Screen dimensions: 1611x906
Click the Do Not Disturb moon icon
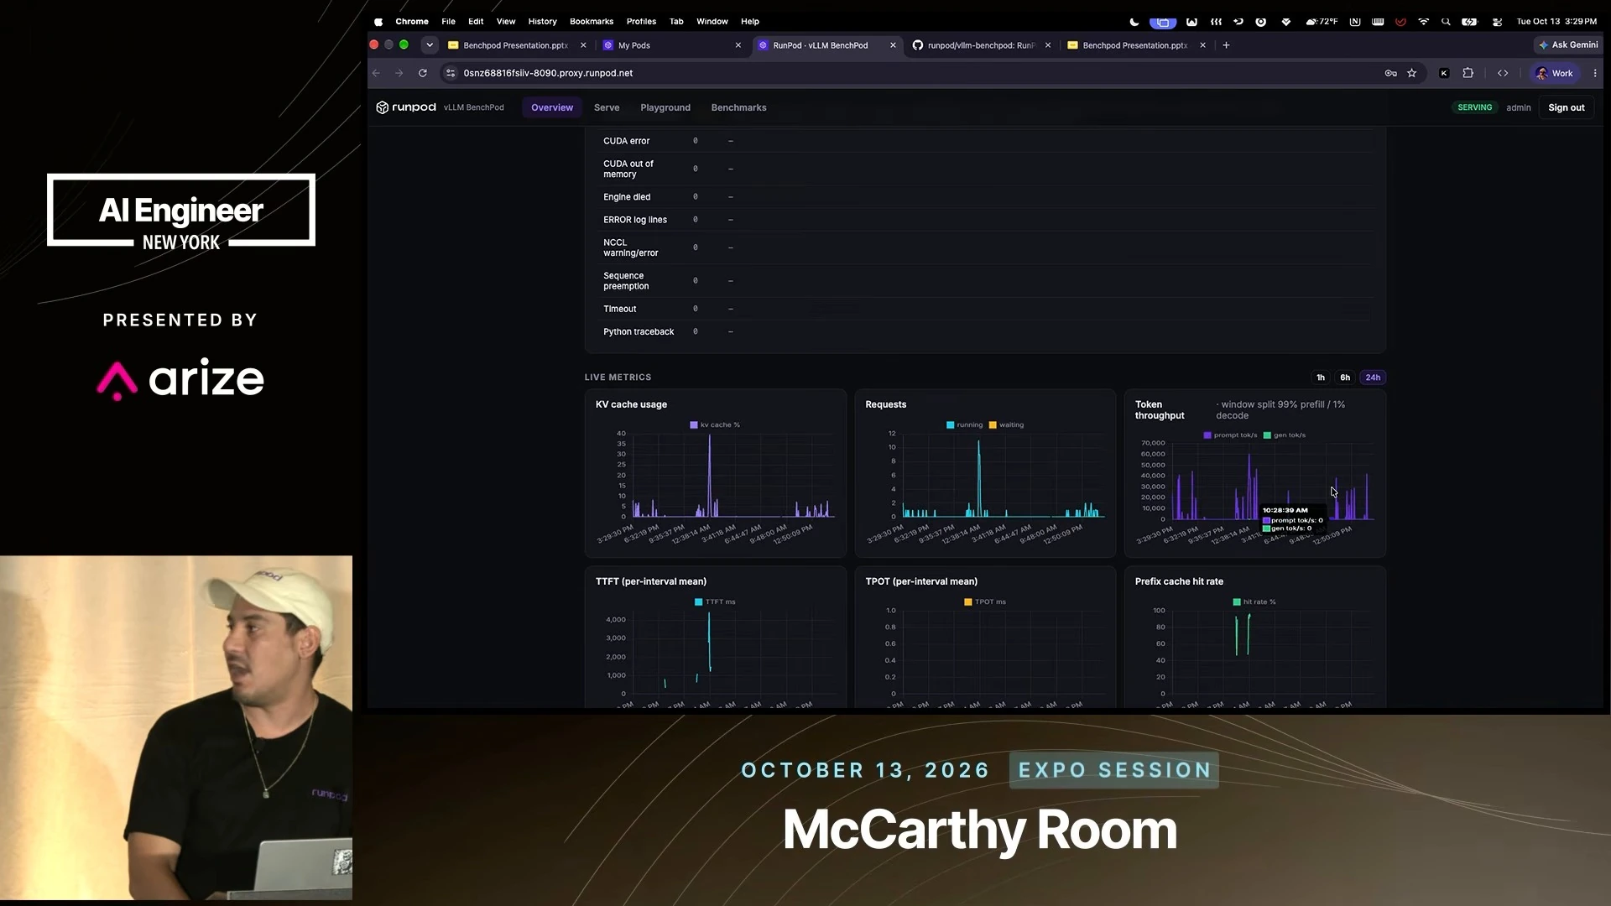tap(1134, 22)
